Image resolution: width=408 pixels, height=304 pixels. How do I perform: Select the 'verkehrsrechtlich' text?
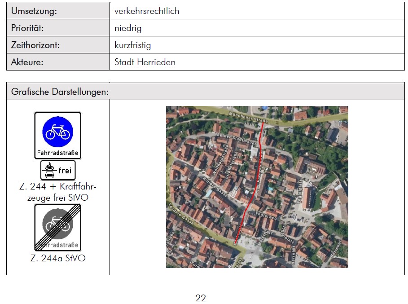click(147, 11)
